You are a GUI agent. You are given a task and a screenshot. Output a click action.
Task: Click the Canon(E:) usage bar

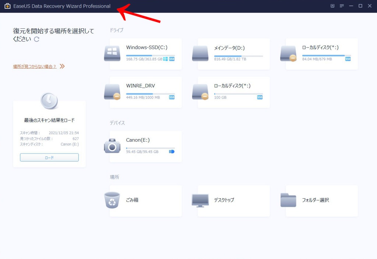[x=150, y=148]
